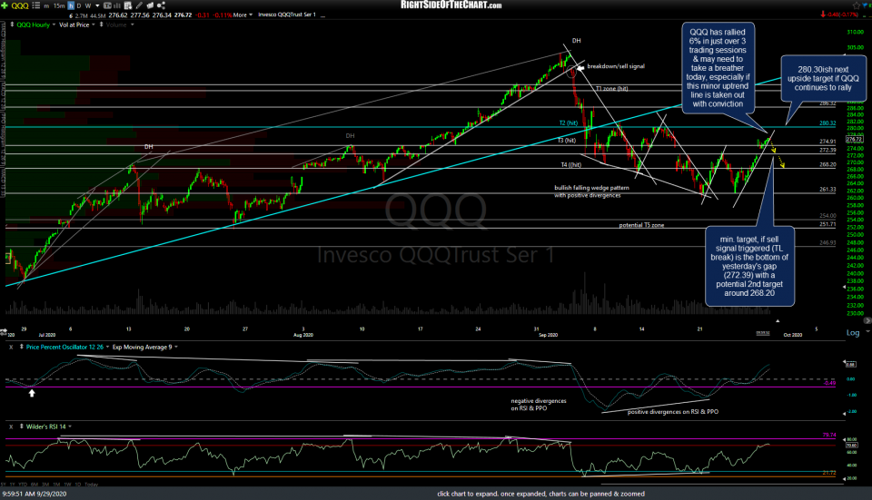
Task: Click the 268.20 price level label
Action: (827, 164)
